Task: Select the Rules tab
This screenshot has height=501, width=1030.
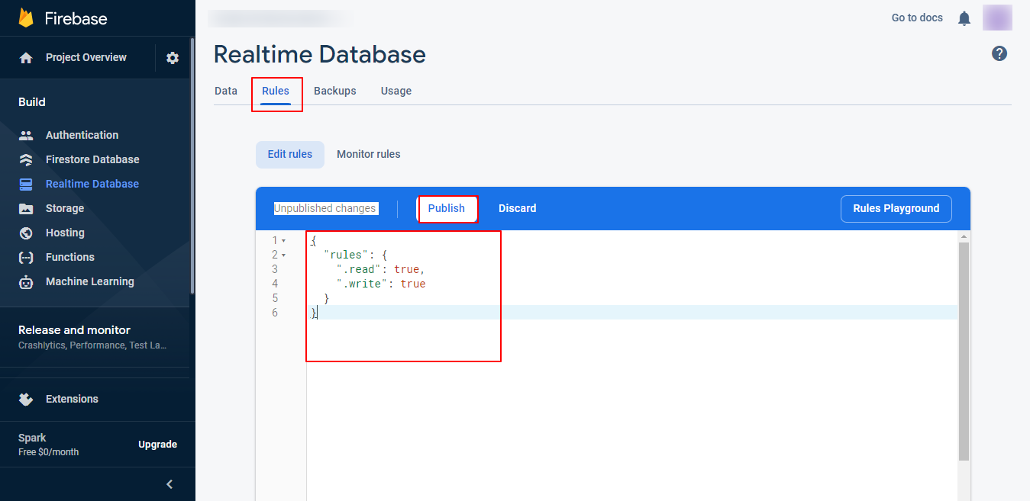Action: (x=276, y=91)
